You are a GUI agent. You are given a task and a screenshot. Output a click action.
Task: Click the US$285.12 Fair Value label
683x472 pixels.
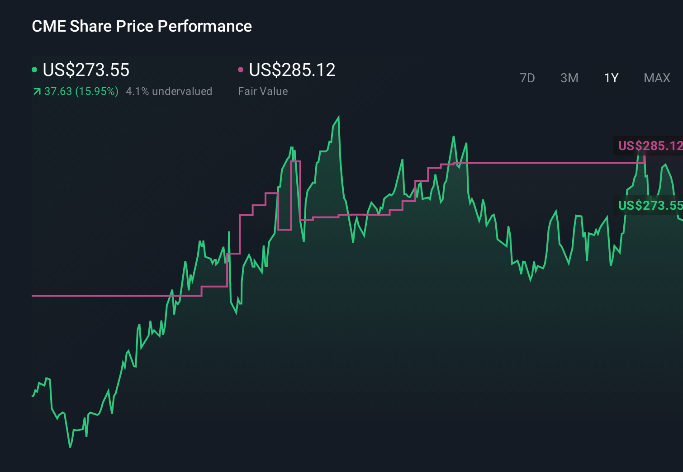(293, 70)
